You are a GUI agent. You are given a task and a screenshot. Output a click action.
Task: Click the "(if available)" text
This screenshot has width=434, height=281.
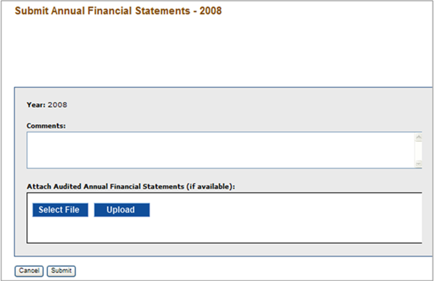tap(210, 186)
